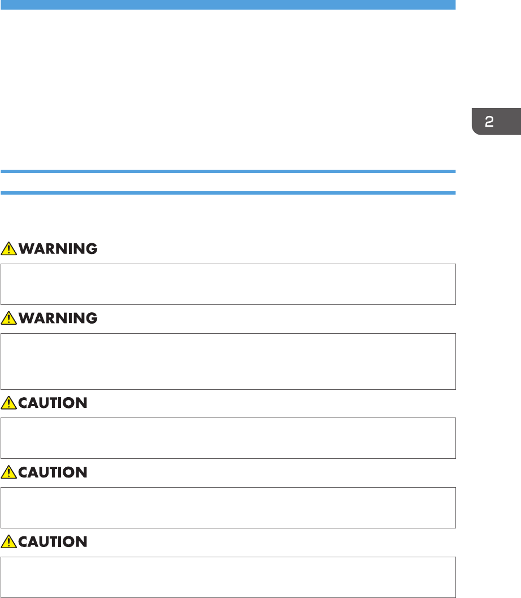The width and height of the screenshot is (521, 598).
Task: Select the chapter 2 side tab
Action: coord(496,121)
